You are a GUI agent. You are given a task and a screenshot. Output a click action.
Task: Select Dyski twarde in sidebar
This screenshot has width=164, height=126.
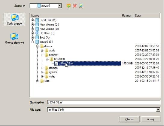pos(14,19)
